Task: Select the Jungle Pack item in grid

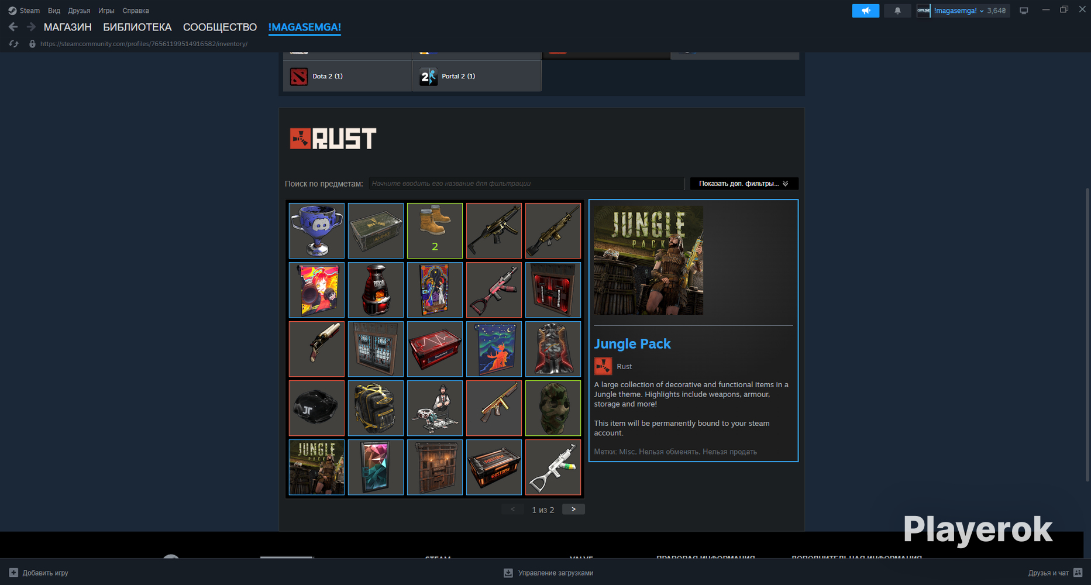Action: [316, 467]
